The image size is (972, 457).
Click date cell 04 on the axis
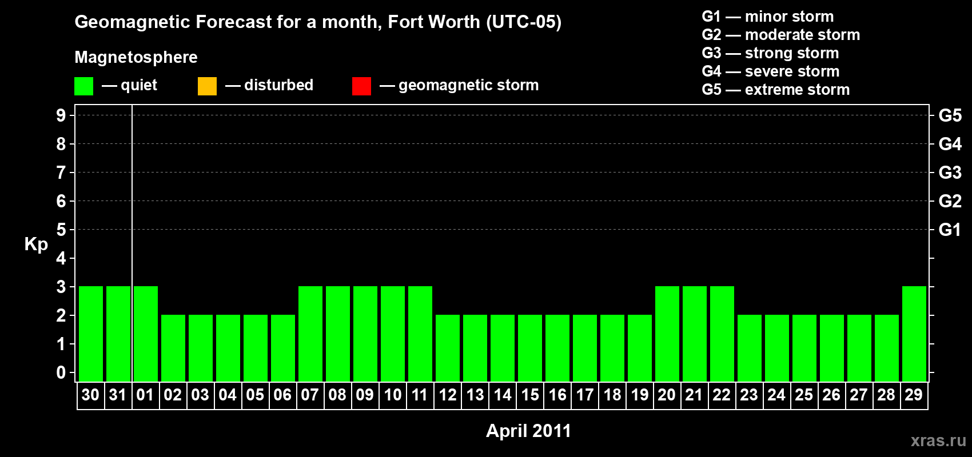coord(228,395)
